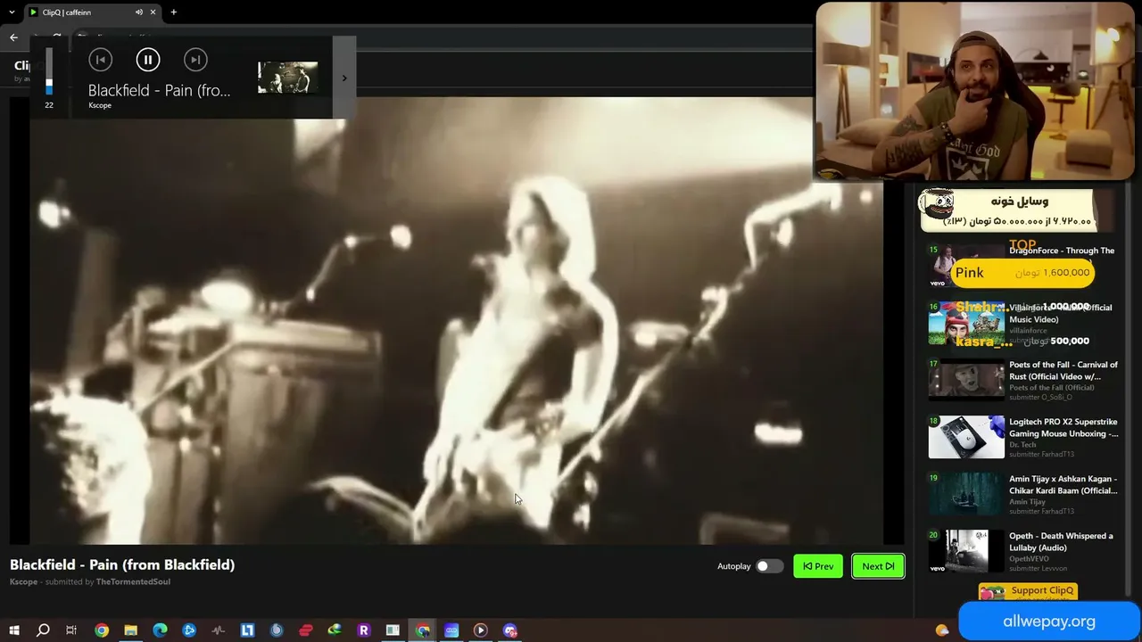Open the album thumbnail in media overlay
The image size is (1142, 642).
coord(287,78)
